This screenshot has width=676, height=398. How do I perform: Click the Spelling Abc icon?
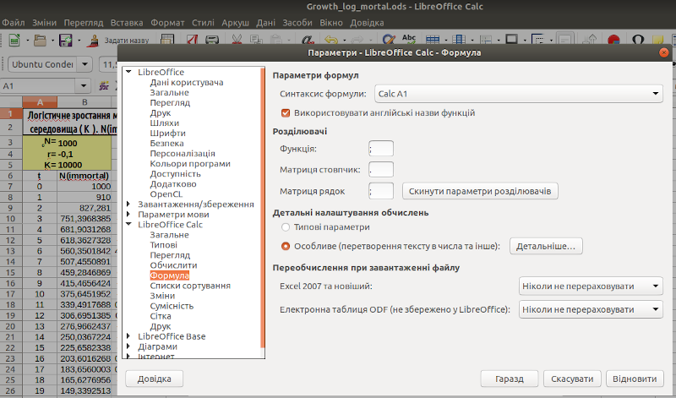coord(409,40)
